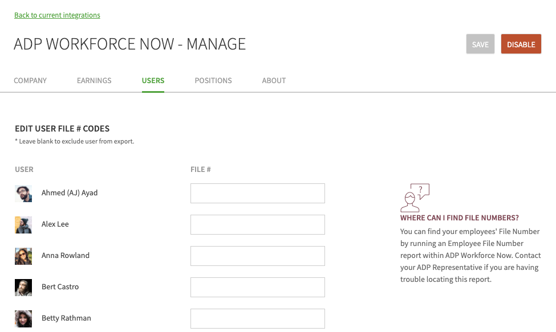The image size is (556, 332).
Task: Go to the Positions tab
Action: (x=213, y=81)
